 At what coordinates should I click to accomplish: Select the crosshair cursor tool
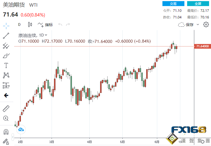pyautogui.click(x=6, y=26)
